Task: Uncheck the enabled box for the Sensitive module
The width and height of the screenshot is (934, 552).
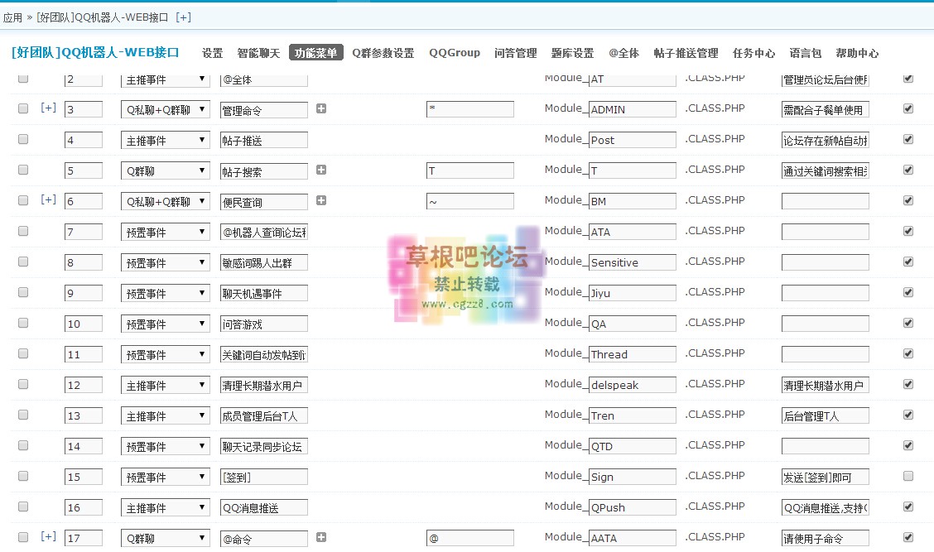Action: [x=908, y=262]
